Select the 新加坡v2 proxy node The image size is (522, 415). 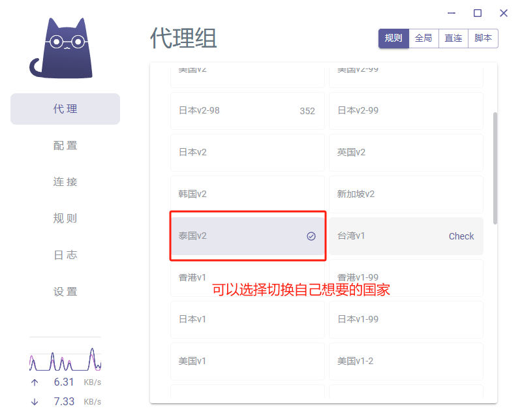pos(406,194)
